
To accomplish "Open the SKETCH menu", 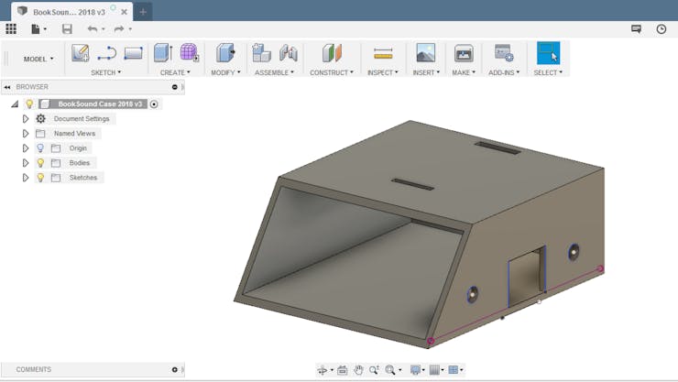I will (x=106, y=72).
